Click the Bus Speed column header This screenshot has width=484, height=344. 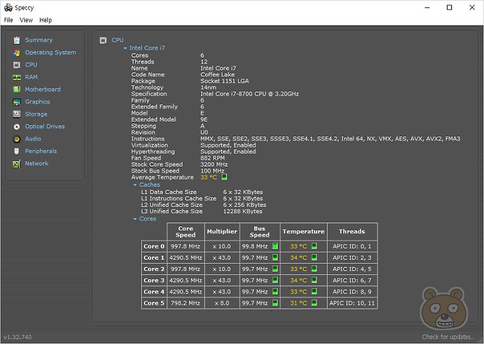pyautogui.click(x=259, y=232)
